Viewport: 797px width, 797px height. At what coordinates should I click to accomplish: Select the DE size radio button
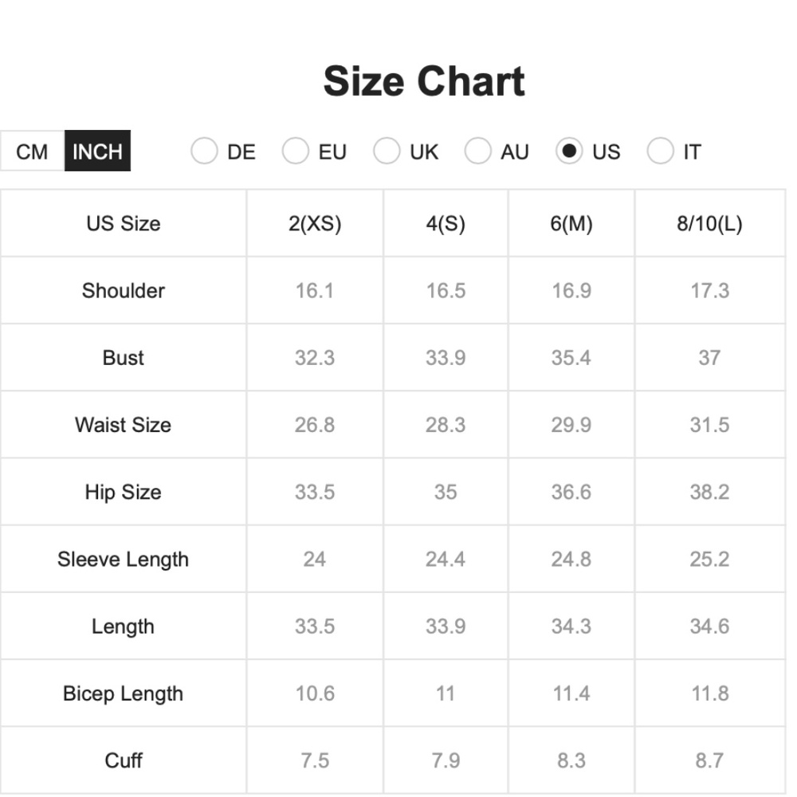(x=204, y=151)
